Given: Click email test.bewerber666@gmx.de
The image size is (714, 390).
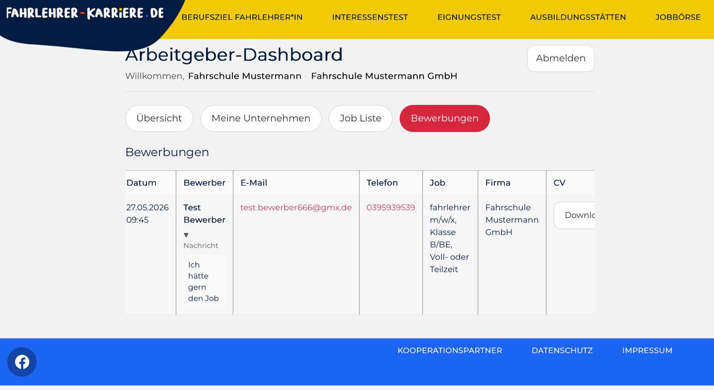Looking at the screenshot, I should (x=296, y=208).
